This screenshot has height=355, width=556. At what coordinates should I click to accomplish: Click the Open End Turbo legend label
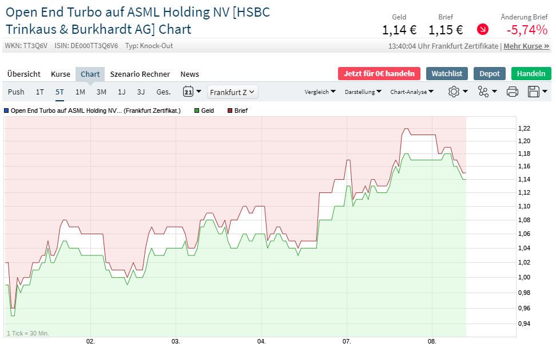(96, 111)
